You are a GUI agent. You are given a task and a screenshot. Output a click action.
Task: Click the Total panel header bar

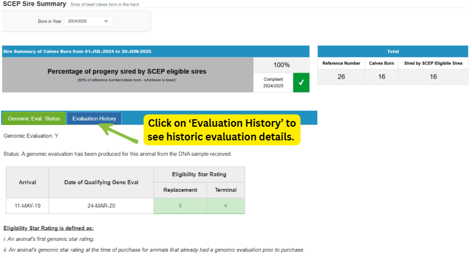point(393,51)
